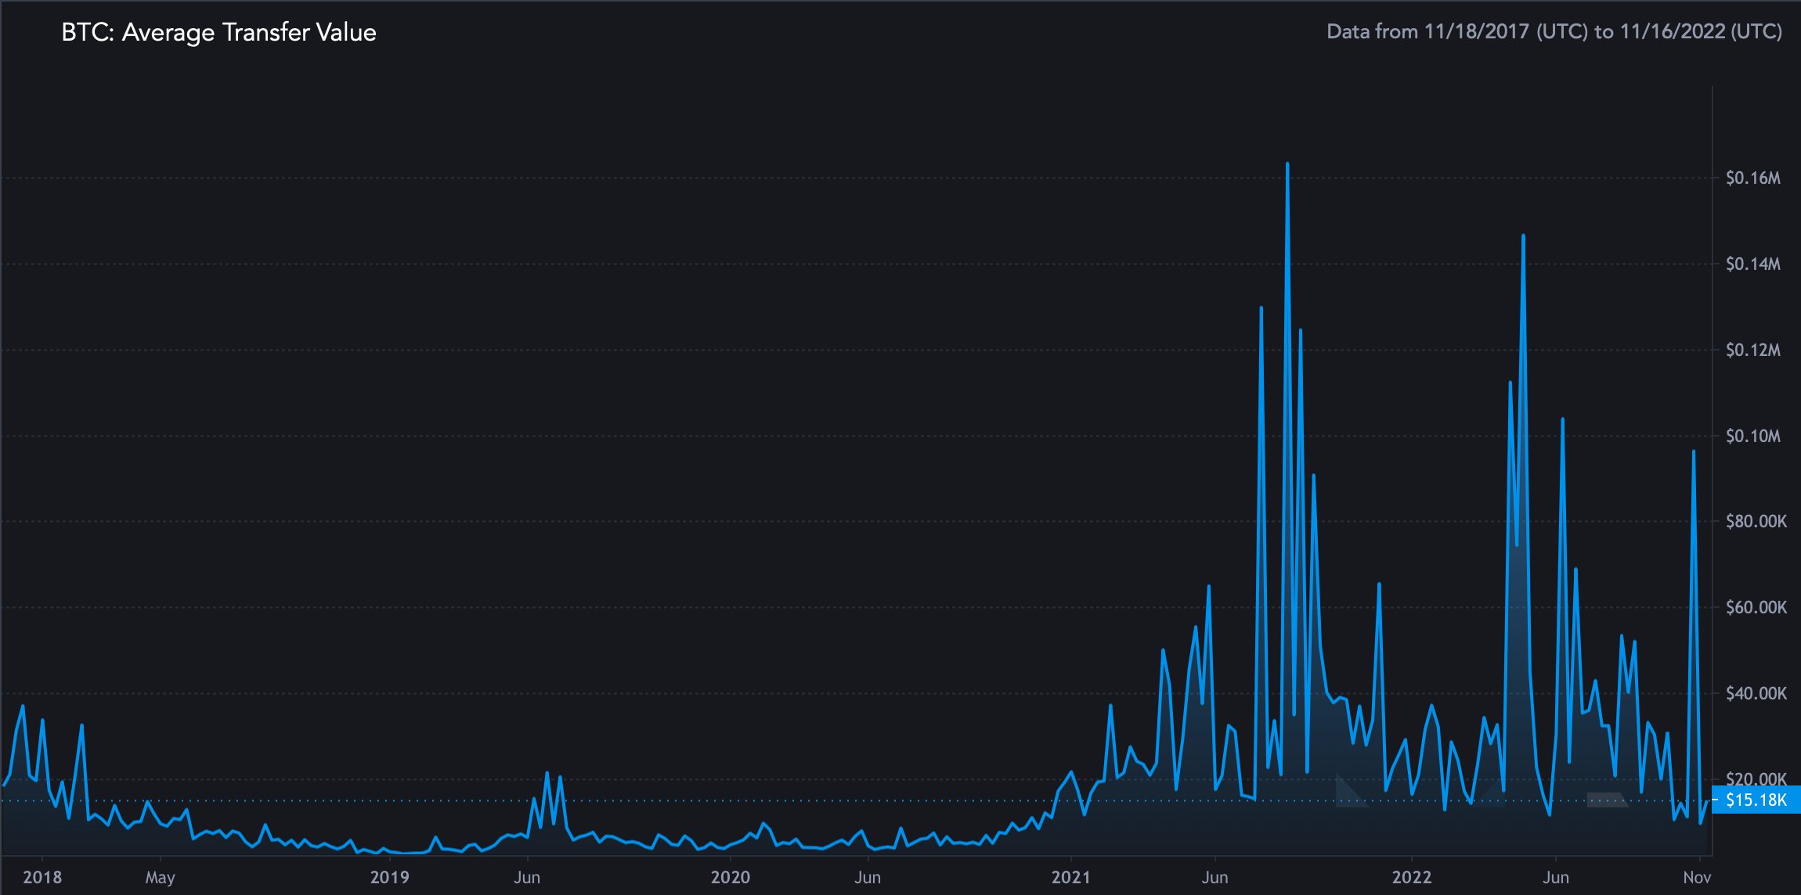The height and width of the screenshot is (895, 1801).
Task: Click the 'Data from 11/18/2017 (UTC)' date range text
Action: point(1554,31)
